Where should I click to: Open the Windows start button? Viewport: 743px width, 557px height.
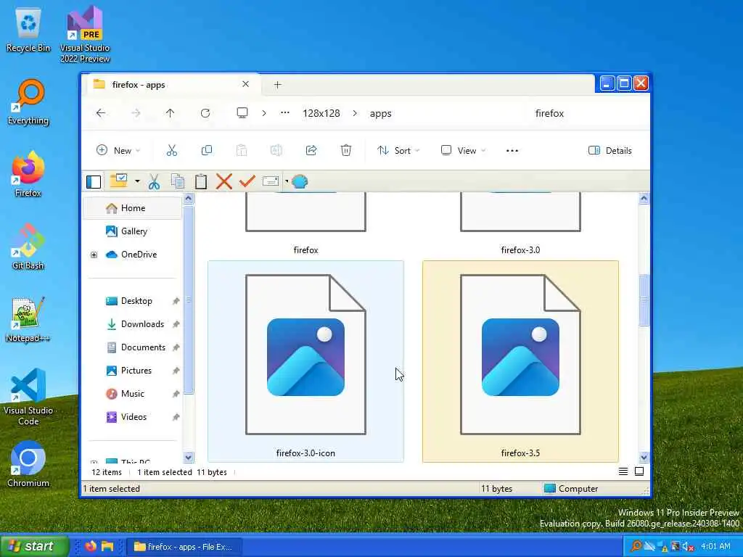(x=34, y=546)
